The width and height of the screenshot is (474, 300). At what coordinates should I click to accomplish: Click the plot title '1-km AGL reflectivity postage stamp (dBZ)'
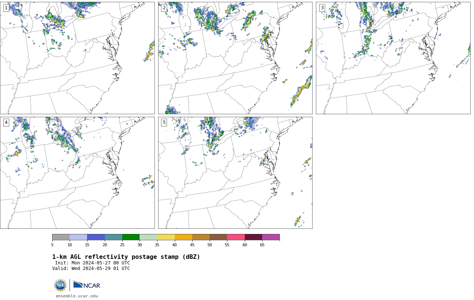pyautogui.click(x=126, y=257)
